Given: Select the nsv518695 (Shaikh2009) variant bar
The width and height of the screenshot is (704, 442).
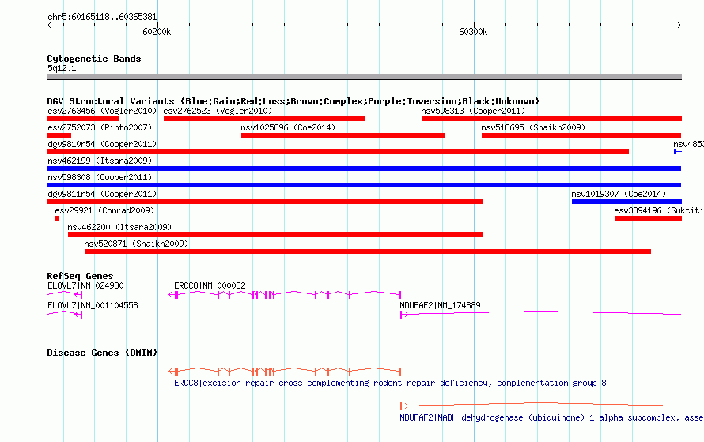Looking at the screenshot, I should pyautogui.click(x=581, y=135).
